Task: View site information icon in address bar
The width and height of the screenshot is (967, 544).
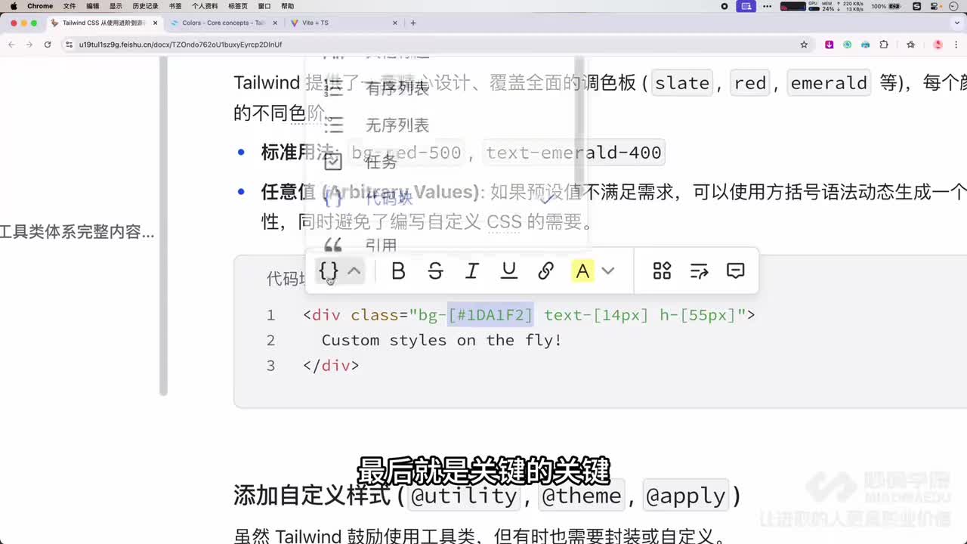Action: point(70,45)
